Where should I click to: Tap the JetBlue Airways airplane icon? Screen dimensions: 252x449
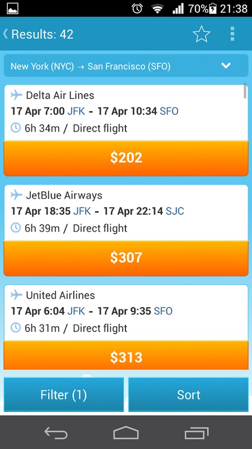[17, 195]
